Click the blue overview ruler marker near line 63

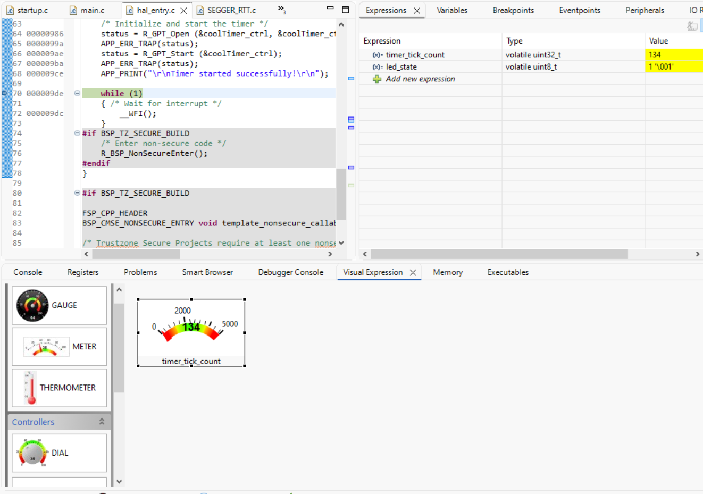click(351, 78)
